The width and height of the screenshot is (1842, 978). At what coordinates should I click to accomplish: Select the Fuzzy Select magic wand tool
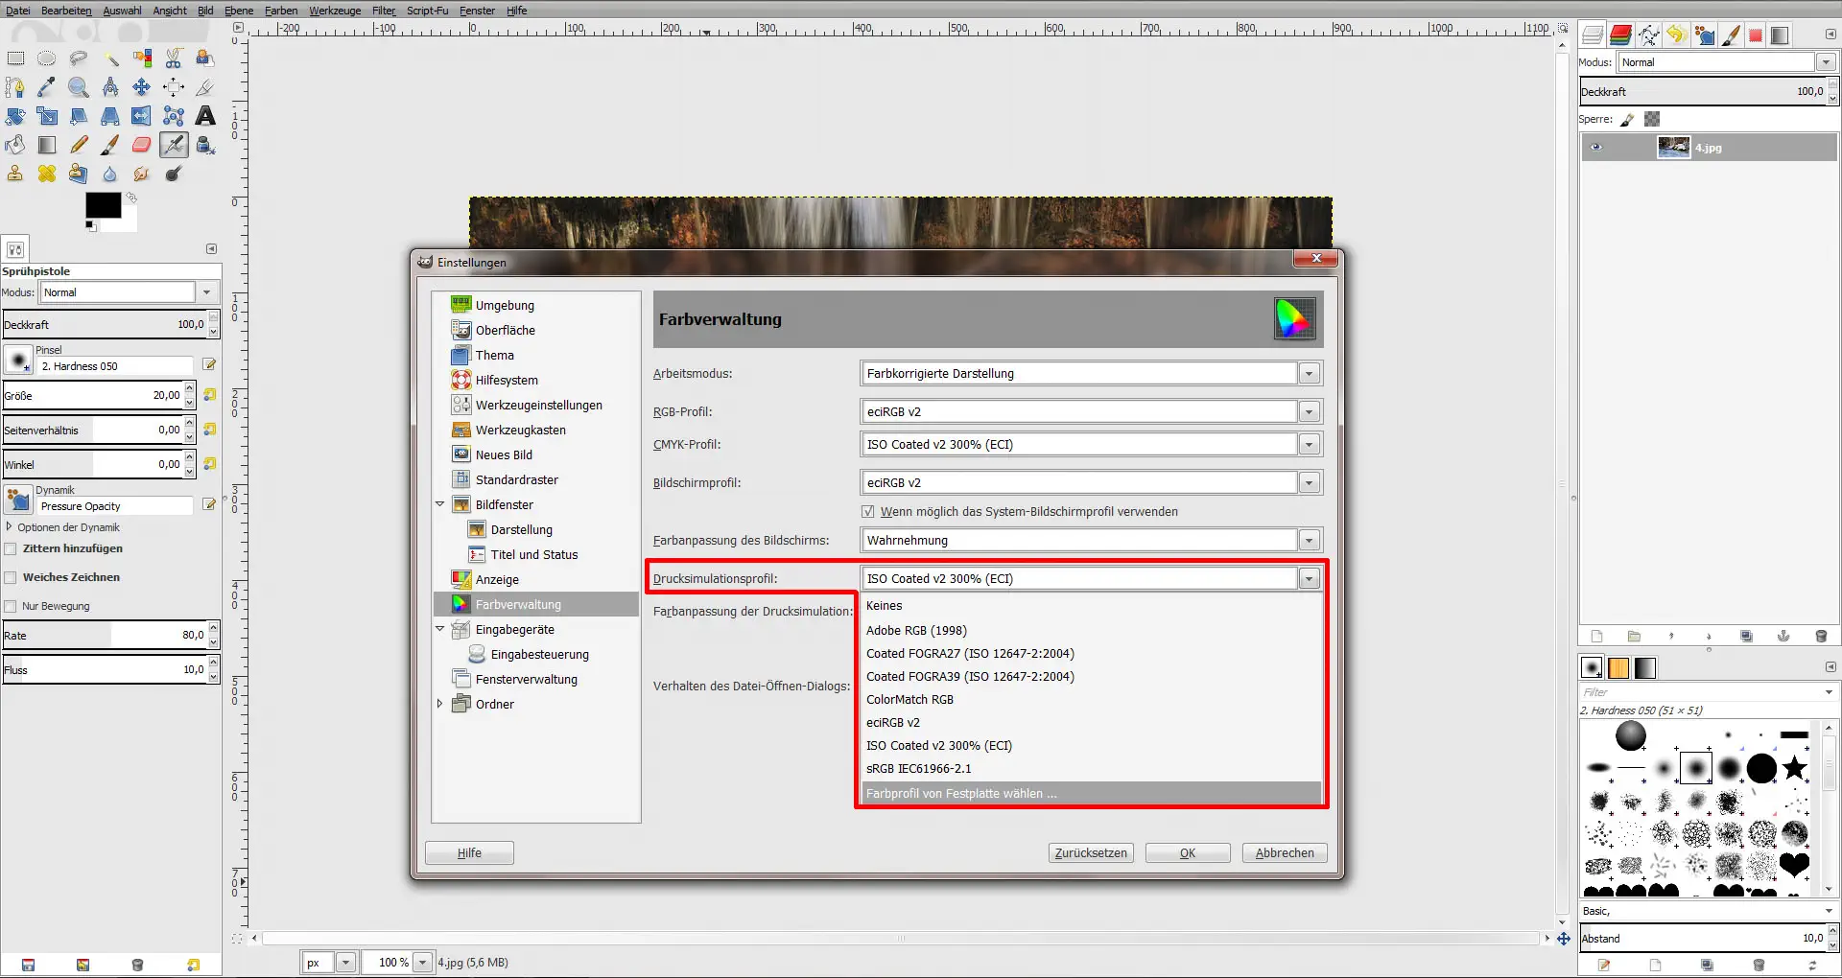click(112, 58)
